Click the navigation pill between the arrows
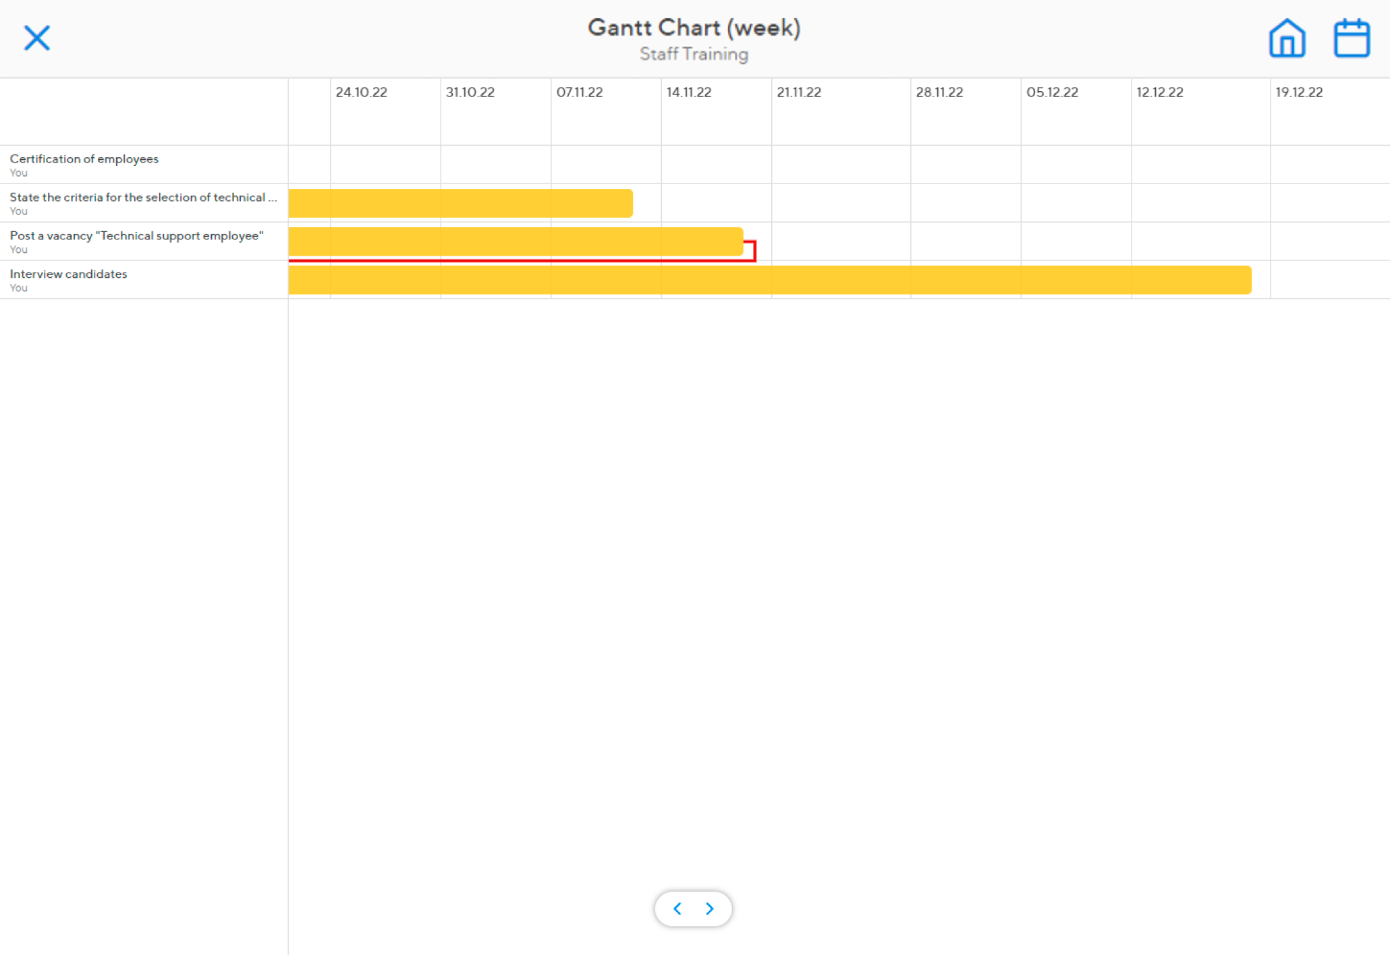1390x955 pixels. click(x=693, y=908)
